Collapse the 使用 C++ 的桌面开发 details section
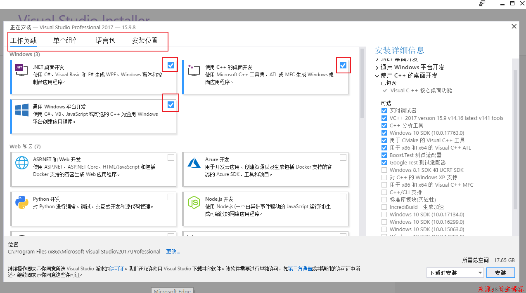526x293 pixels. [x=377, y=76]
